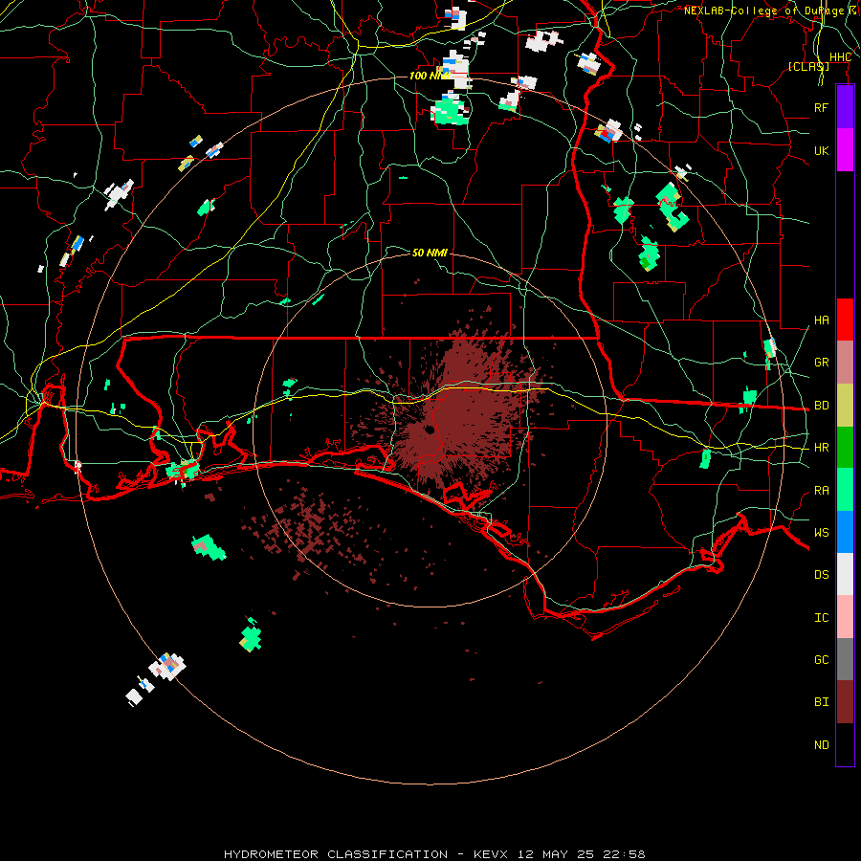This screenshot has width=861, height=861.
Task: Click the WS legend label
Action: (x=821, y=533)
